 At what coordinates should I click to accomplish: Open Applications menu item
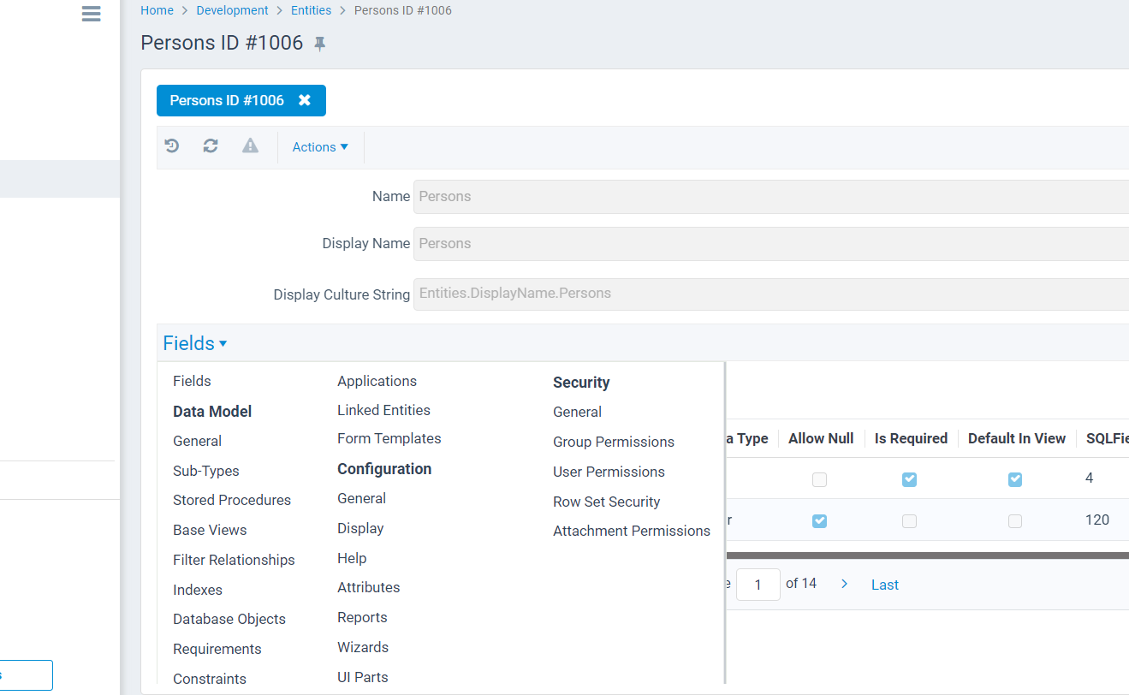377,381
